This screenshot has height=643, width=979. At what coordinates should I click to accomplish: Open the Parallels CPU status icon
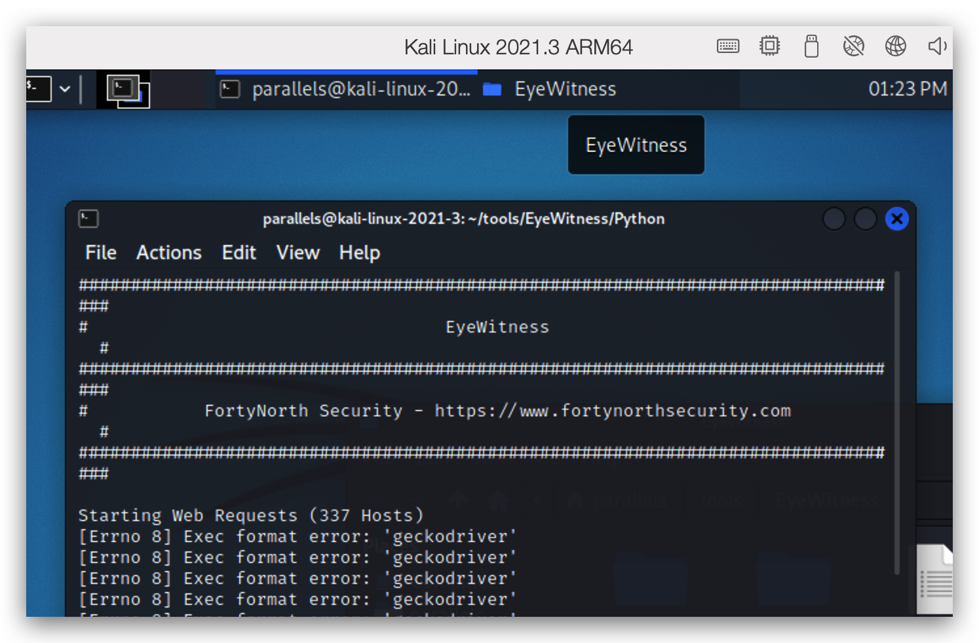click(769, 46)
